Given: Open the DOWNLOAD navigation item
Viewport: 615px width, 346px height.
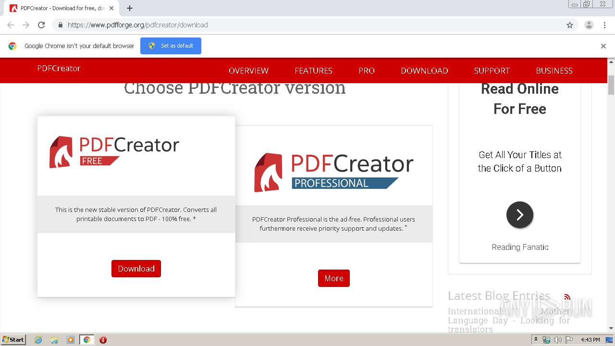Looking at the screenshot, I should tap(424, 71).
